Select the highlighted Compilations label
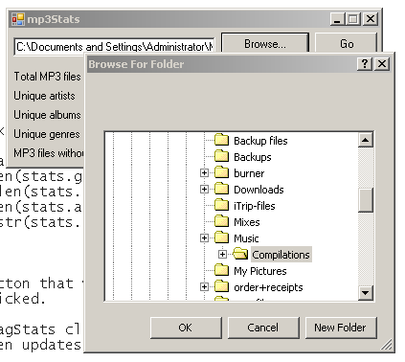Viewport: 405px width, 362px height. pos(281,255)
